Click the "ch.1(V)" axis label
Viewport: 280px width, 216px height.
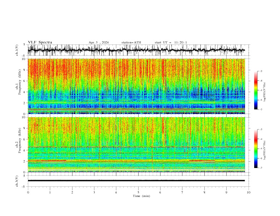pyautogui.click(x=17, y=50)
